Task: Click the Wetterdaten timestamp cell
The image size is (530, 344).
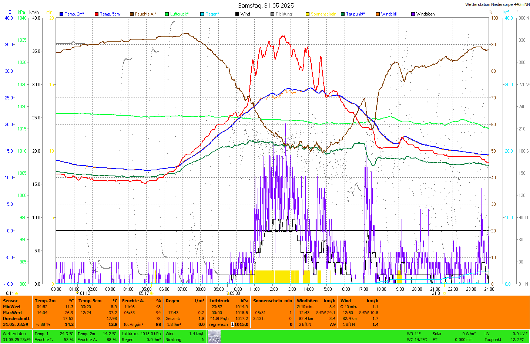Action: click(x=16, y=337)
